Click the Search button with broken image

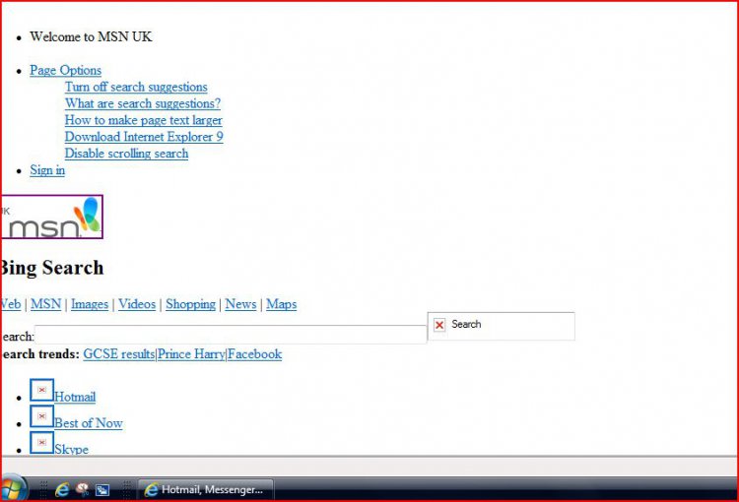(x=501, y=326)
